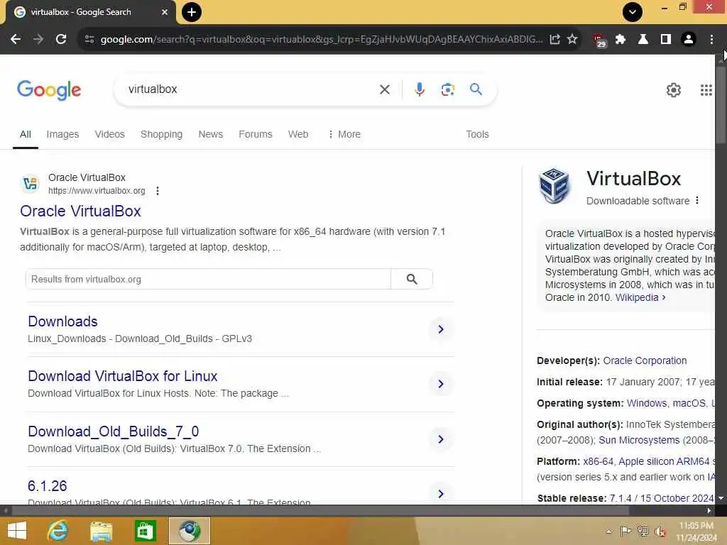Close the virtualbox Google Search tab
Screen dimensions: 727x545
click(165, 13)
